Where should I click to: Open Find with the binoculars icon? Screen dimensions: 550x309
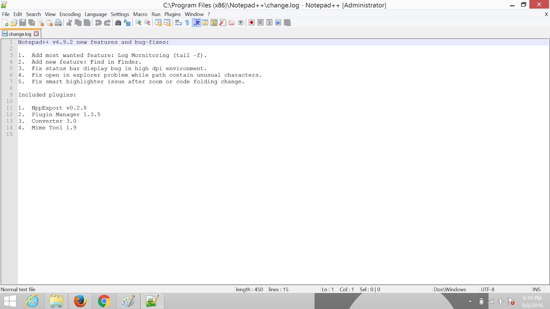(118, 23)
